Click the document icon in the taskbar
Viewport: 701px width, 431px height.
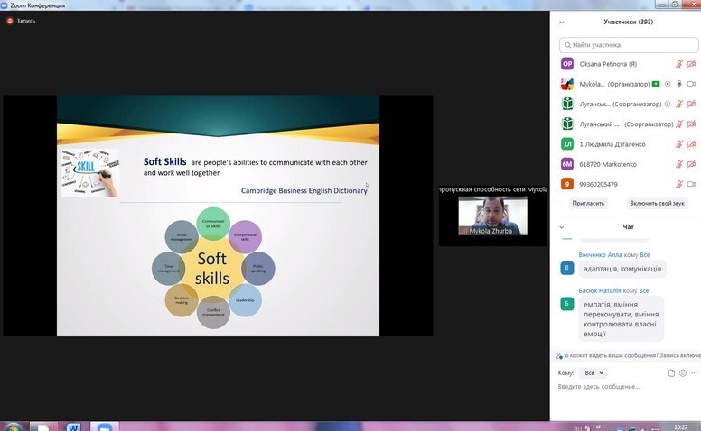[43, 426]
